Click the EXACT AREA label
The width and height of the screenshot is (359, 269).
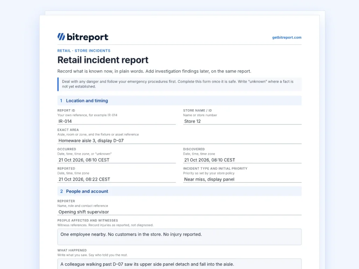point(68,130)
